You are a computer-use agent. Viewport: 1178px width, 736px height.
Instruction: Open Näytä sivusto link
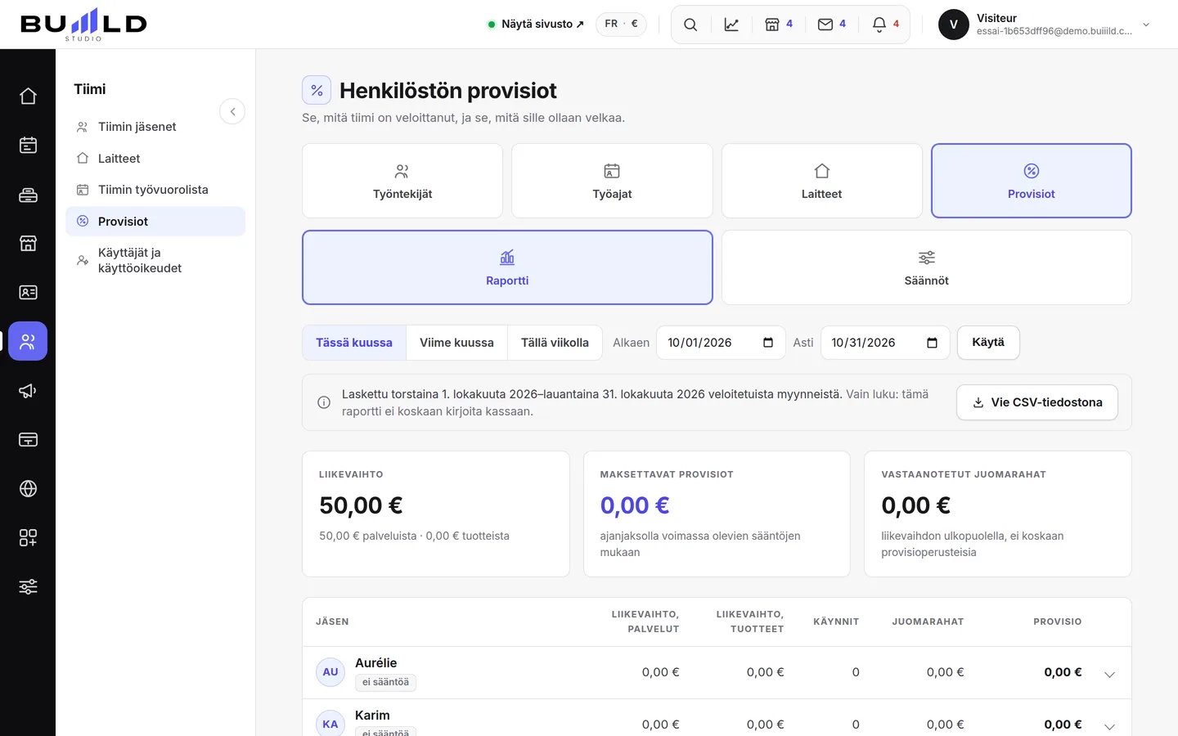[x=536, y=24]
